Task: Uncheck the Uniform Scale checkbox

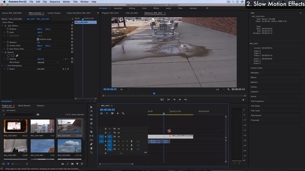Action: tap(38, 39)
